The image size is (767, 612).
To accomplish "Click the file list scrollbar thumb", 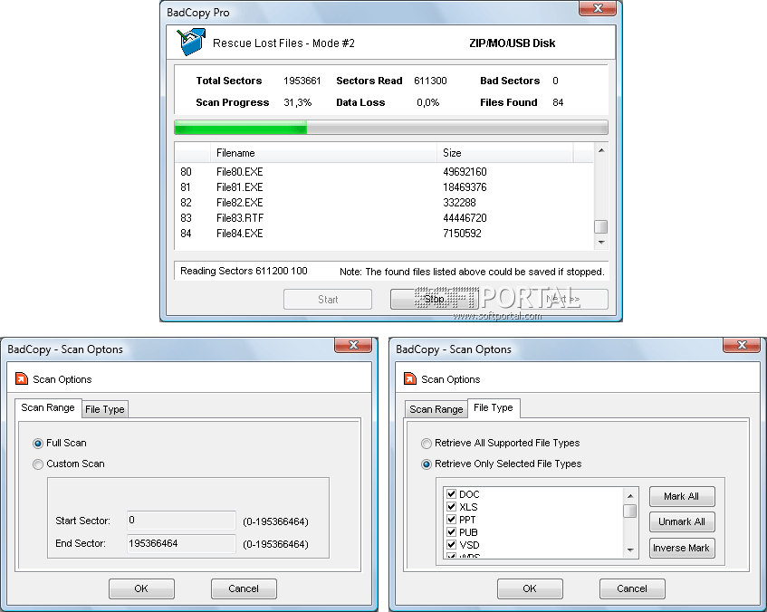I will [x=601, y=227].
